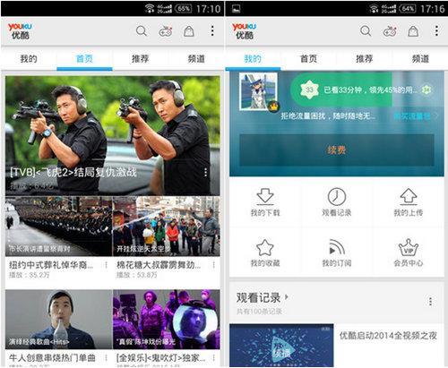Select 首页 tab on right screen

tap(308, 58)
